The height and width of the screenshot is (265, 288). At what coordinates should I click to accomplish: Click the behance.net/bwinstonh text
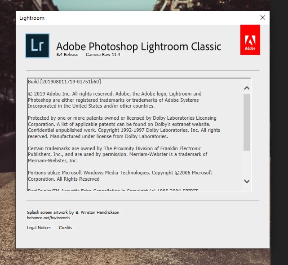pyautogui.click(x=49, y=218)
